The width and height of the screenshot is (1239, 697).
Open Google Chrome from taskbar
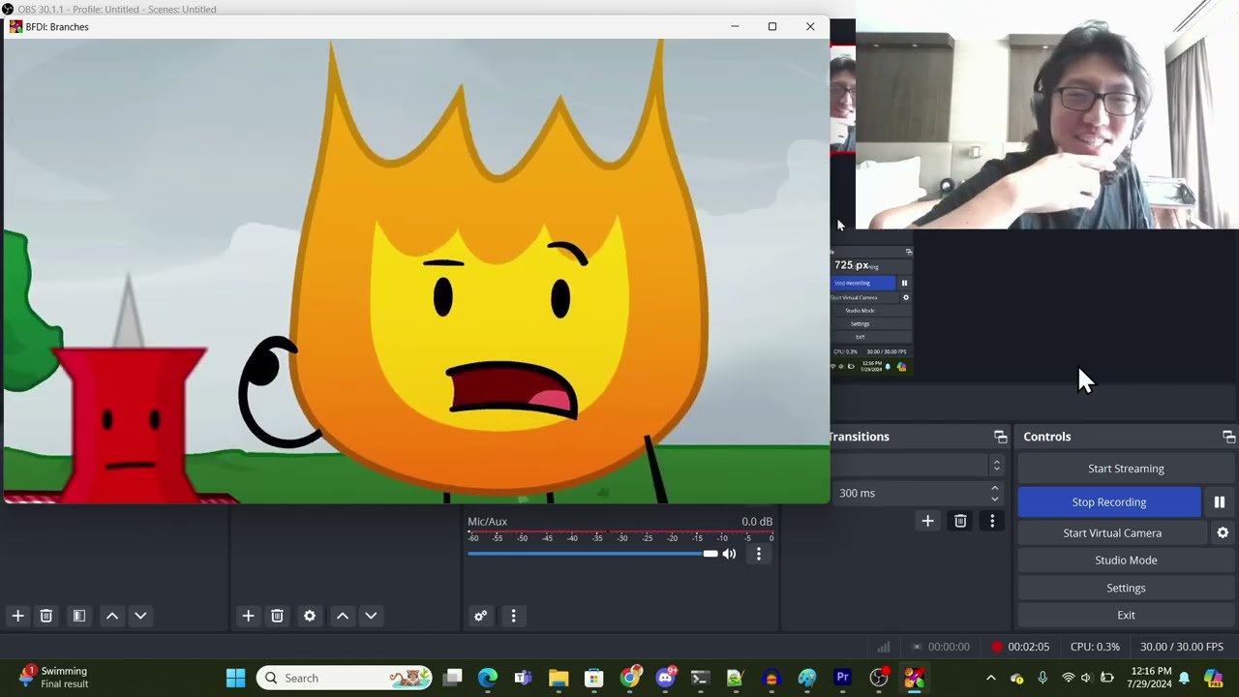630,678
